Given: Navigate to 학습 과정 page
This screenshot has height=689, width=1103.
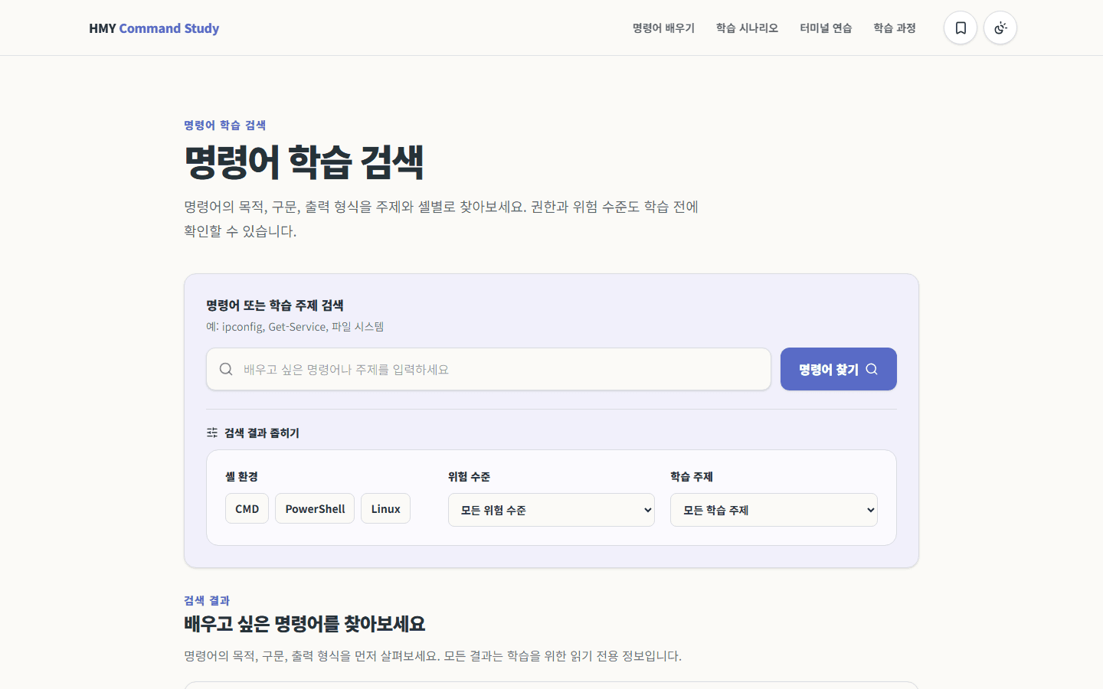Looking at the screenshot, I should [895, 28].
